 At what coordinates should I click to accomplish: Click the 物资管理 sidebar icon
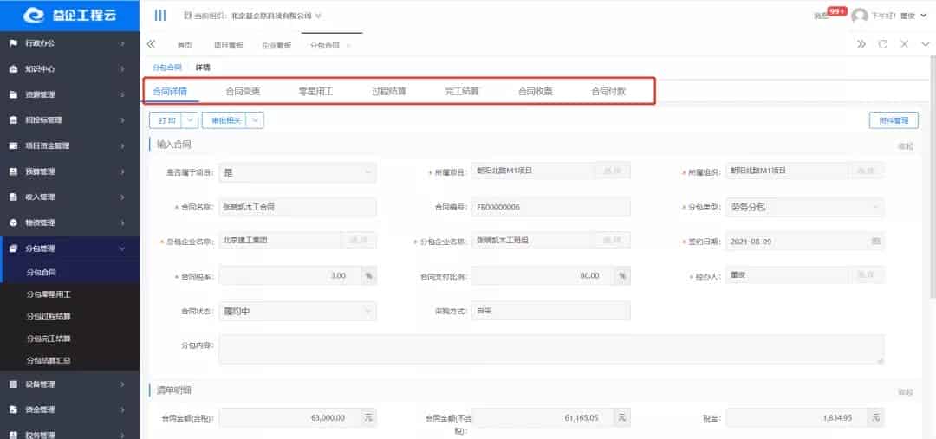tap(13, 223)
